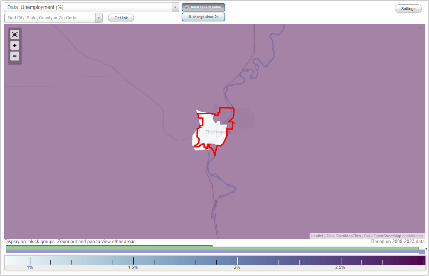429x276 pixels.
Task: Click the 'Get link' button
Action: coord(121,18)
